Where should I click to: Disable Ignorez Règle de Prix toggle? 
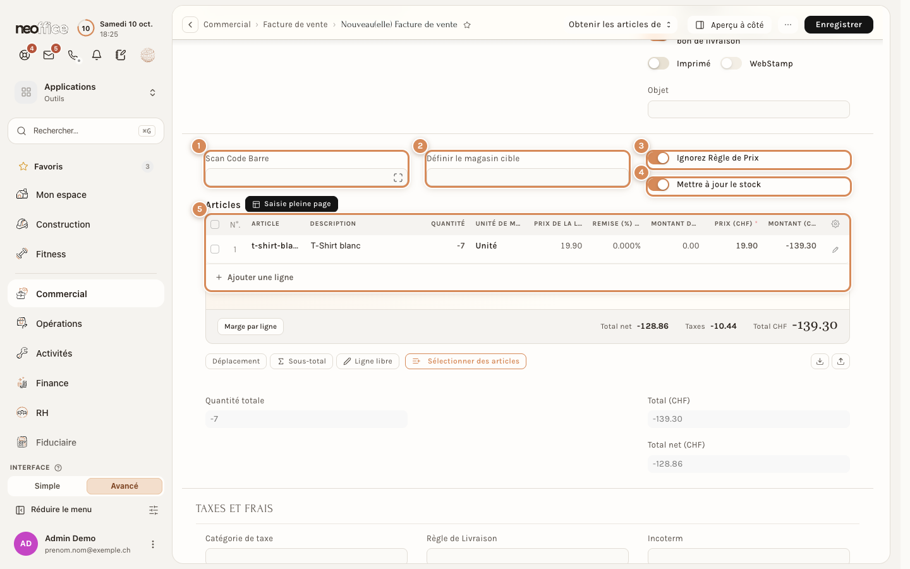(658, 158)
